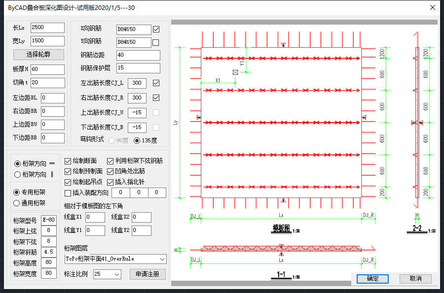Screen dimensions: 444x293
Task: Uncheck the 绘制预制面 option
Action: coord(68,171)
